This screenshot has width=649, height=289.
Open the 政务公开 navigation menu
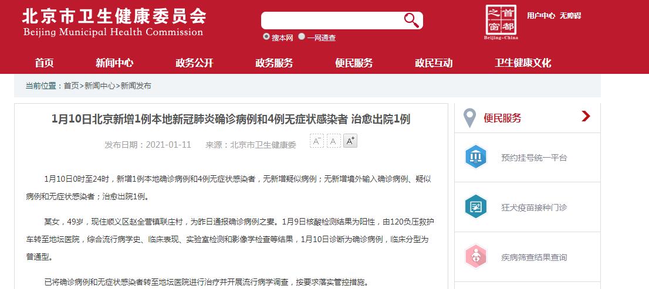194,63
